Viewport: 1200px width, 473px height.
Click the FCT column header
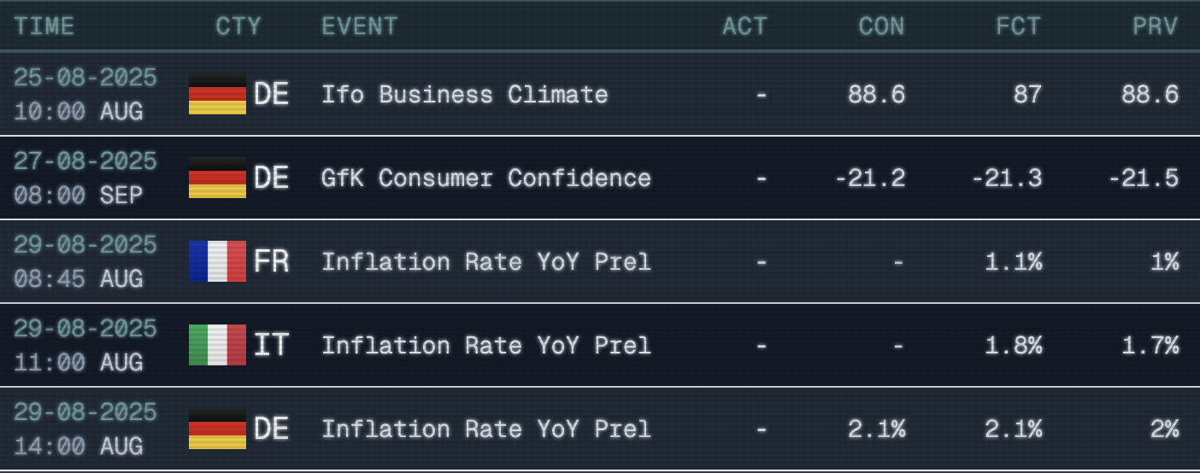(x=1018, y=26)
